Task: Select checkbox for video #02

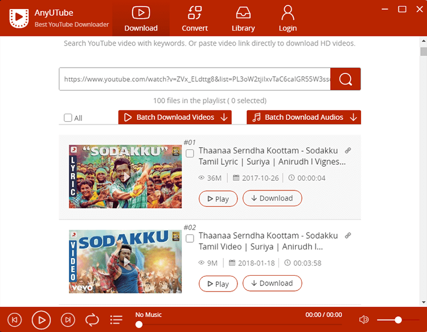Action: (x=190, y=238)
